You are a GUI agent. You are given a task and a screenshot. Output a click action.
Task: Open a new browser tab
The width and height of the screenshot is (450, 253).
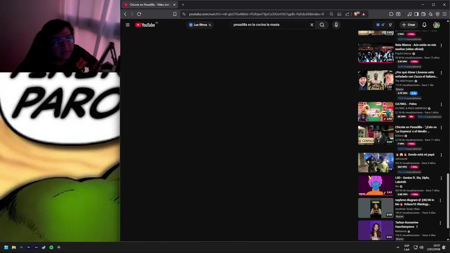tap(183, 5)
